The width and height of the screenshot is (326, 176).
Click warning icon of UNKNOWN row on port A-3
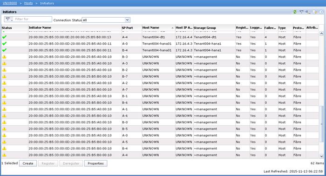[x=4, y=63]
